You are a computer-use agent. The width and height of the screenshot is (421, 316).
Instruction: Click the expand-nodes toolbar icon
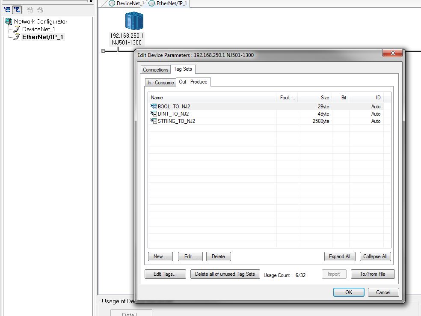point(29,9)
